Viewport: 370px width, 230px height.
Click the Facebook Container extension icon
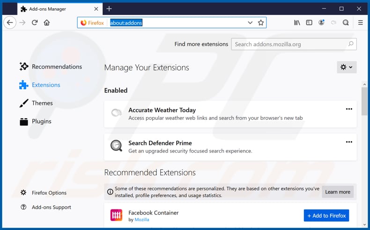point(116,215)
